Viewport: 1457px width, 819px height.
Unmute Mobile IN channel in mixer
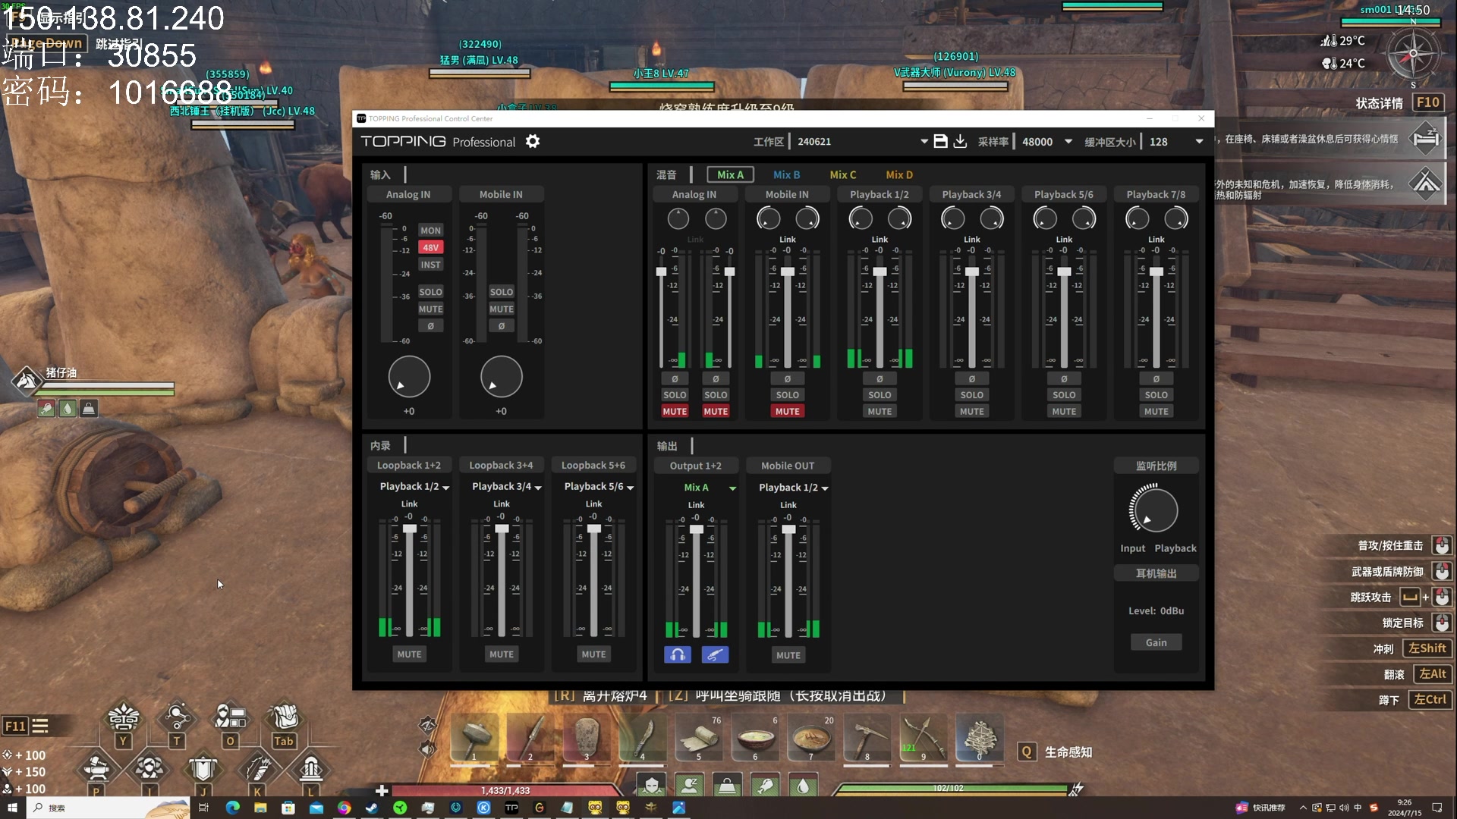coord(787,411)
